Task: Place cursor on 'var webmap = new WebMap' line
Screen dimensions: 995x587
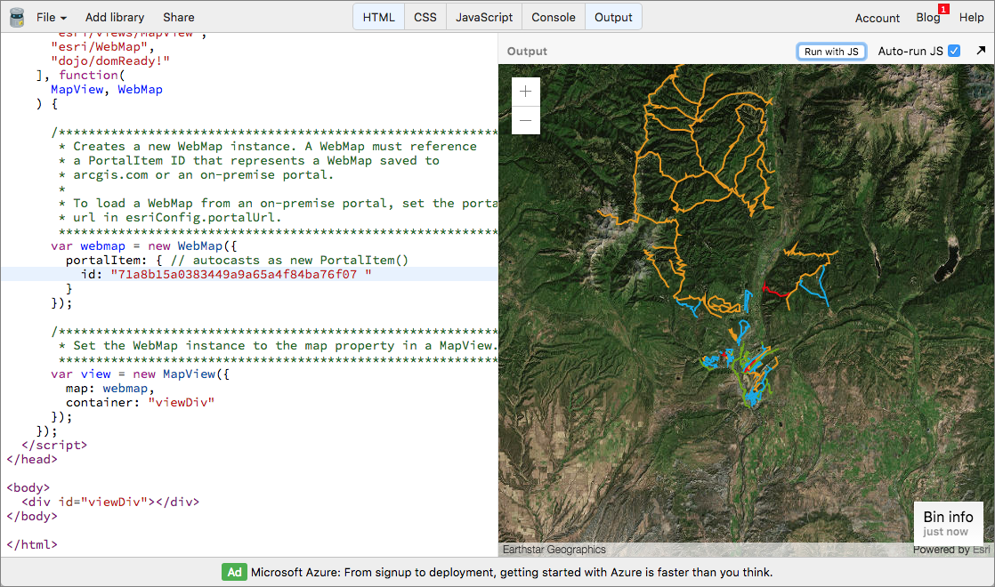Action: tap(144, 246)
